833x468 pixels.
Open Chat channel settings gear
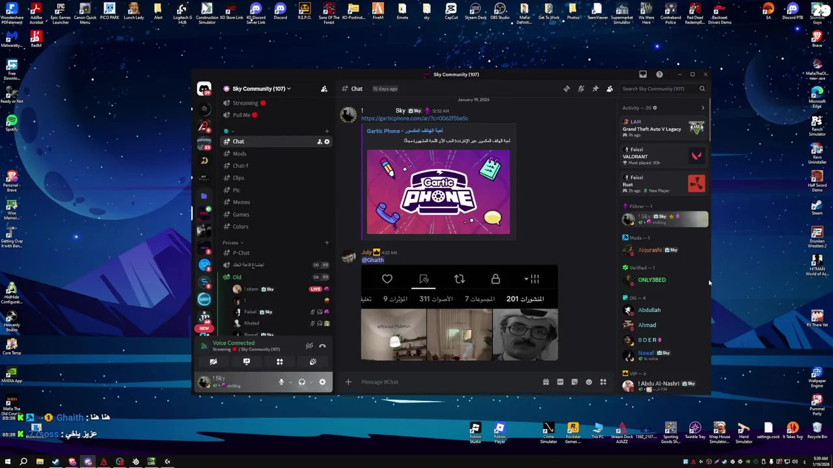point(327,142)
